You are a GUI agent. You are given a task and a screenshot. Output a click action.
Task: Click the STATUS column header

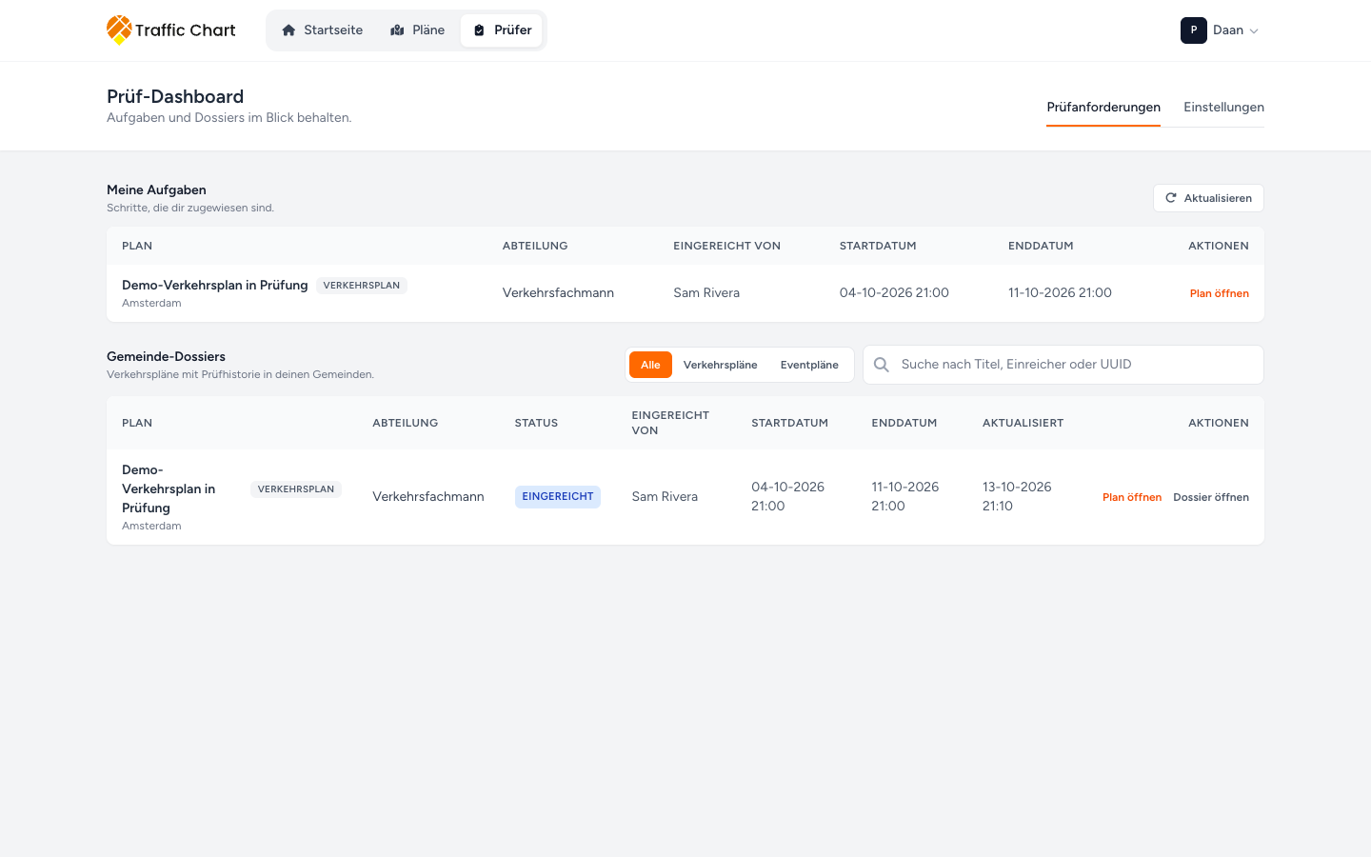click(x=536, y=423)
